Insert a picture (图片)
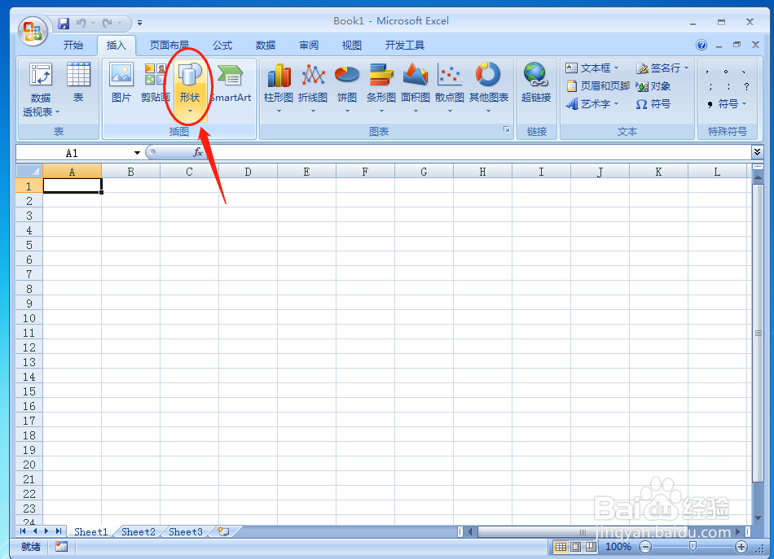 (121, 83)
